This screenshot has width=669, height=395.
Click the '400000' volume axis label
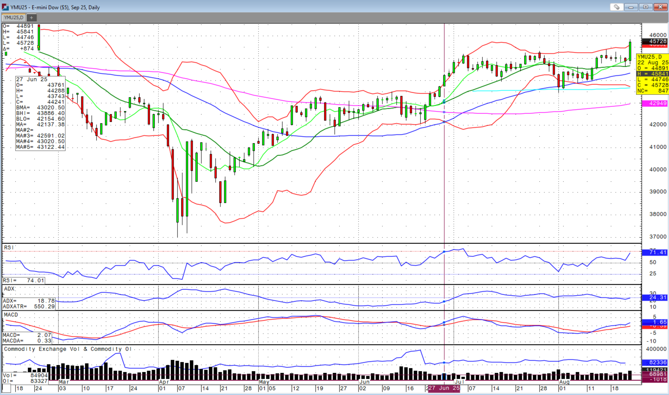[x=656, y=349]
